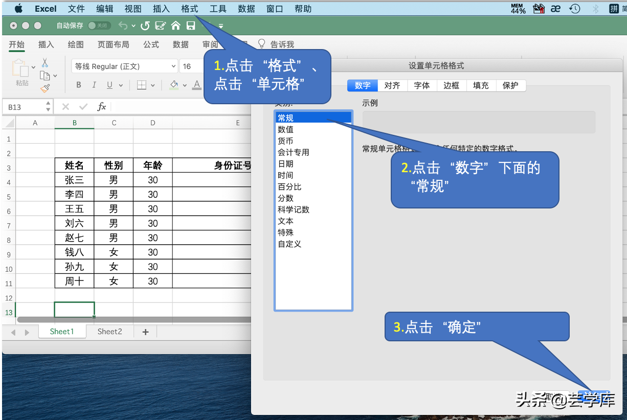Image resolution: width=627 pixels, height=420 pixels.
Task: Click the Pinyin input method icon
Action: (614, 8)
